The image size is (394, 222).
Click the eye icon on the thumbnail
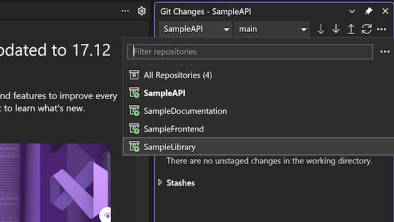(106, 215)
